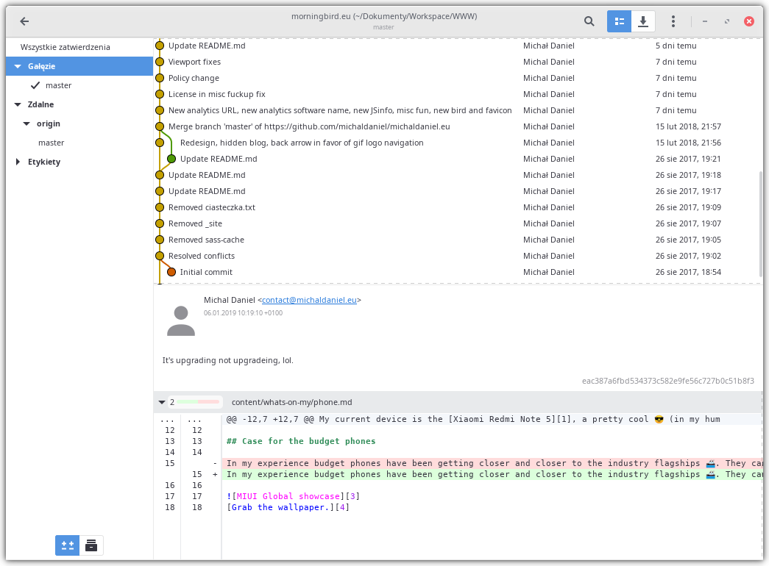769x566 pixels.
Task: Select remote master branch under origin
Action: pos(51,143)
